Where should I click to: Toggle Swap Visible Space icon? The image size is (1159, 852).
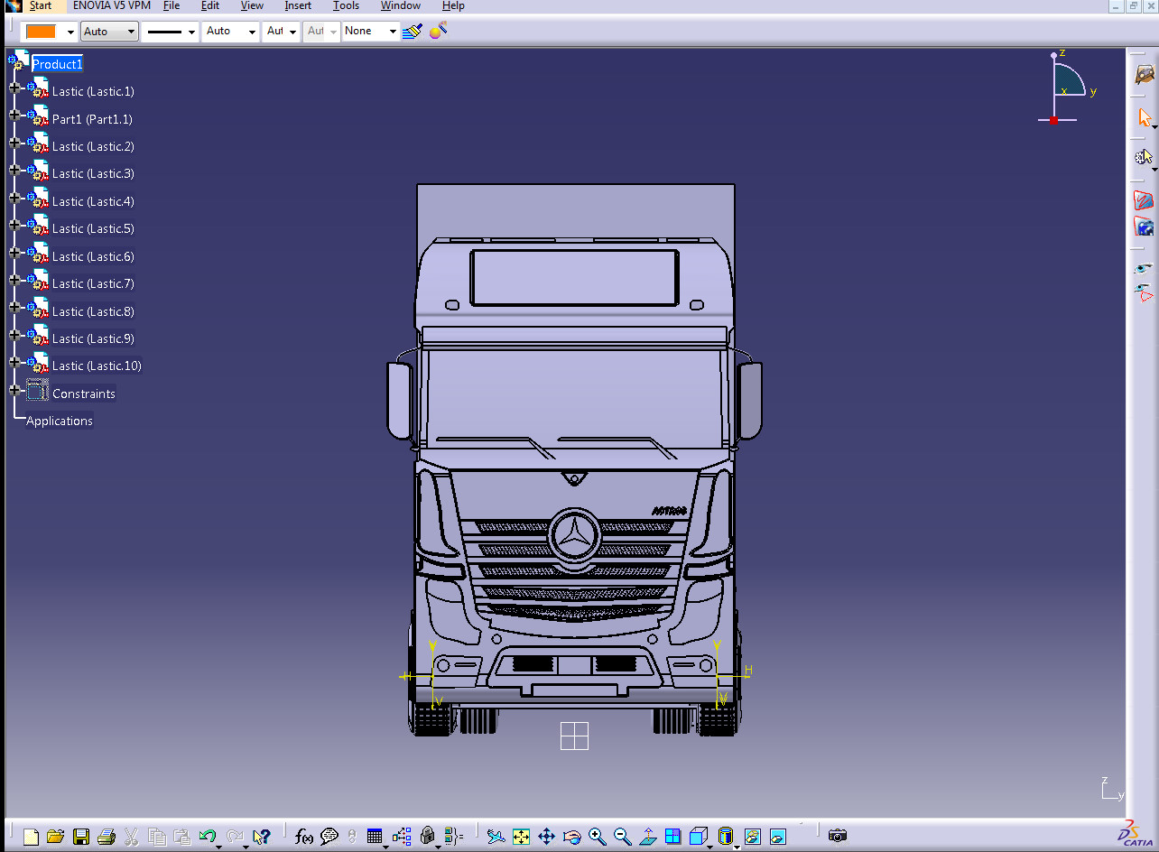click(1145, 292)
